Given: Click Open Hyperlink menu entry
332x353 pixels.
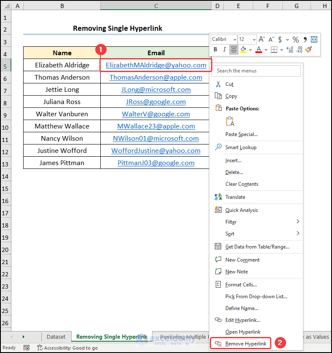Looking at the screenshot, I should click(256, 332).
